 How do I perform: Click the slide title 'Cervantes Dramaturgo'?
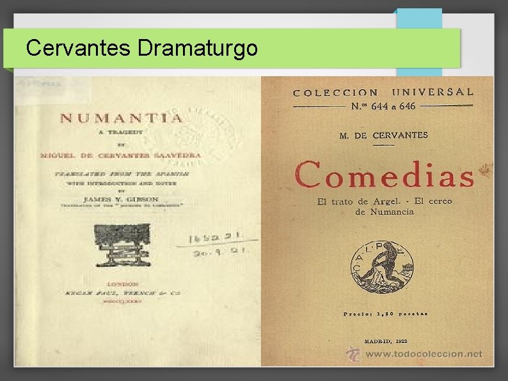141,48
